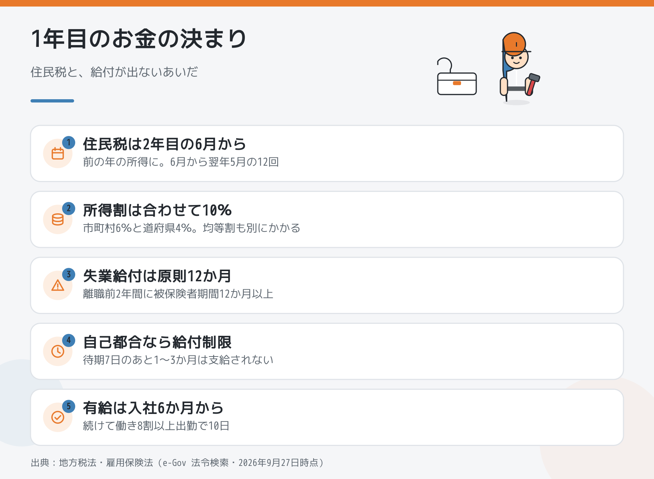Click the calendar icon beside 住民税は2年目の6月から

[58, 153]
